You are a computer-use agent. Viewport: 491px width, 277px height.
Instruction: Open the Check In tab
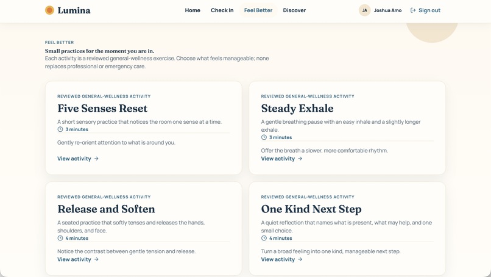tap(222, 10)
